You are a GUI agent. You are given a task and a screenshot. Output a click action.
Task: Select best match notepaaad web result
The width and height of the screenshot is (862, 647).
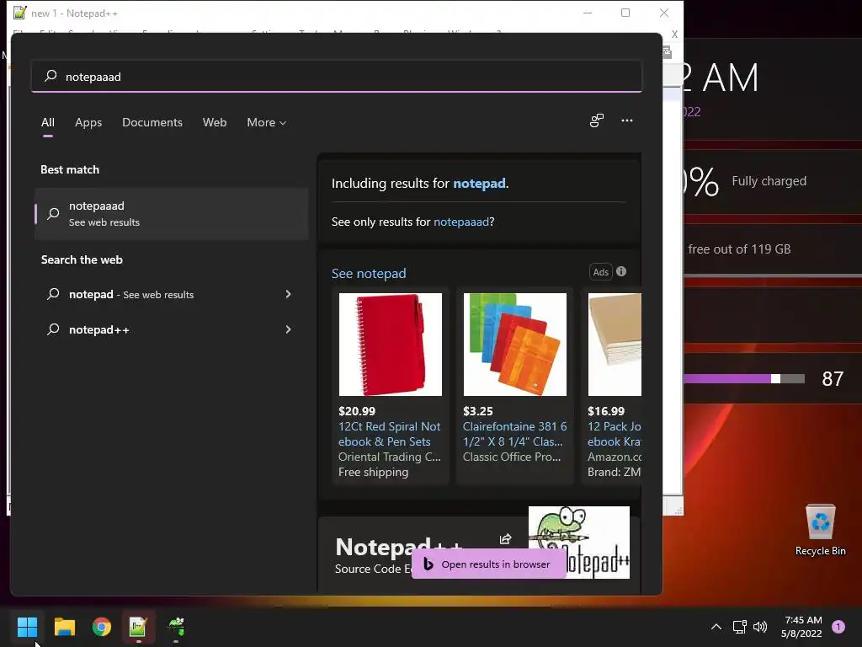pos(172,213)
